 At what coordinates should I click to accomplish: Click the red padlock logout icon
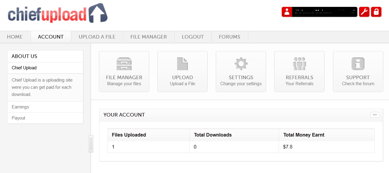click(x=376, y=12)
